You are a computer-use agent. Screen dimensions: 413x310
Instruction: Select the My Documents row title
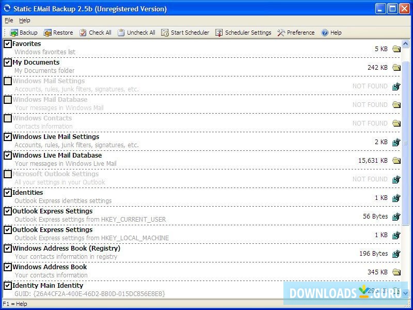(x=36, y=63)
